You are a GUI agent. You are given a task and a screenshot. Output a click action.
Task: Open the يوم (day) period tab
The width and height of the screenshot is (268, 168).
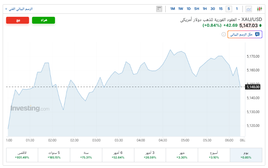pyautogui.click(x=246, y=155)
